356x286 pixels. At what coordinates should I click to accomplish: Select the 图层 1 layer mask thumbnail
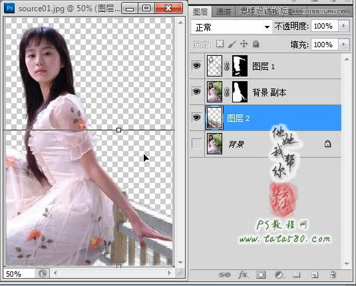pos(240,66)
